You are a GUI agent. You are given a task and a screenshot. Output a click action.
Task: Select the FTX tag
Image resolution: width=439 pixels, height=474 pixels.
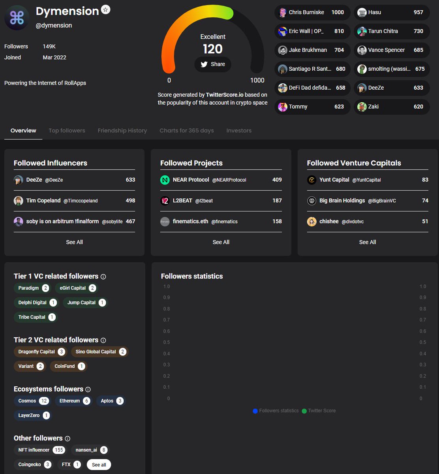pos(70,465)
